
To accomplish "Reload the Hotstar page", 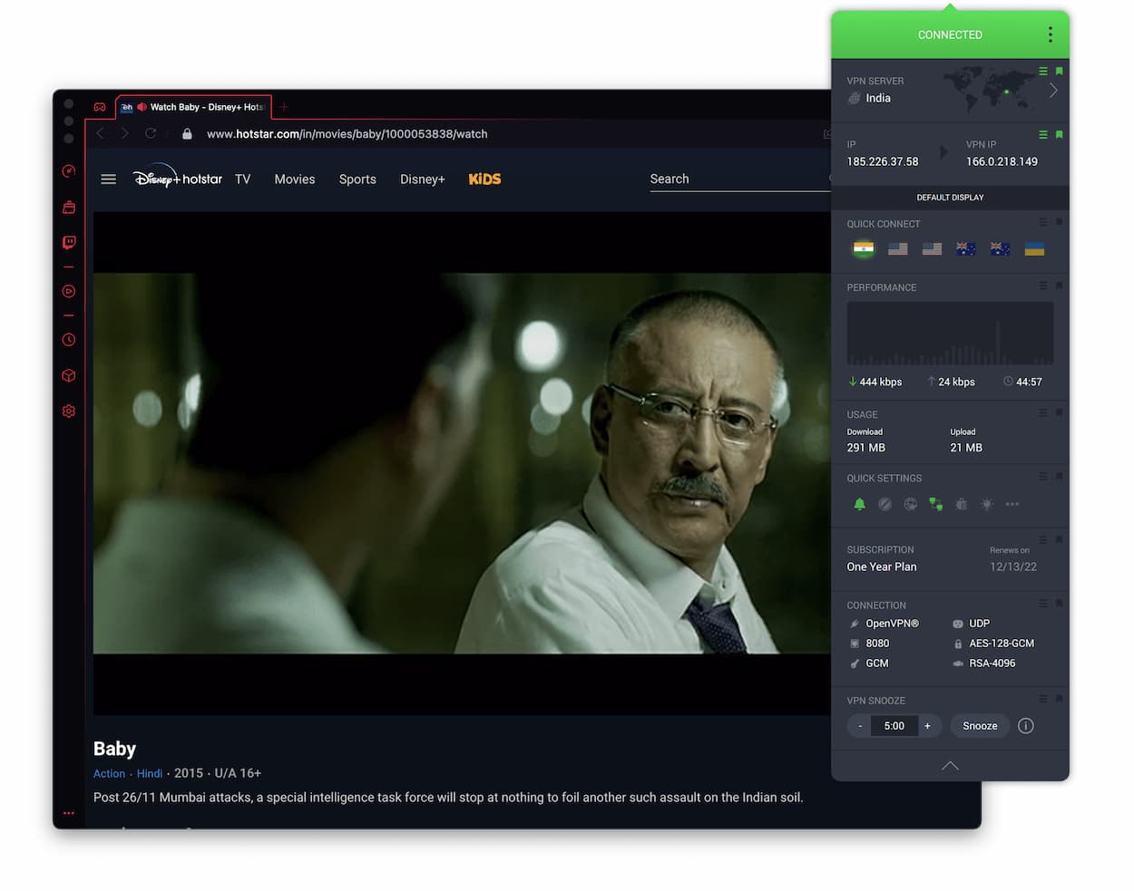I will (x=151, y=133).
